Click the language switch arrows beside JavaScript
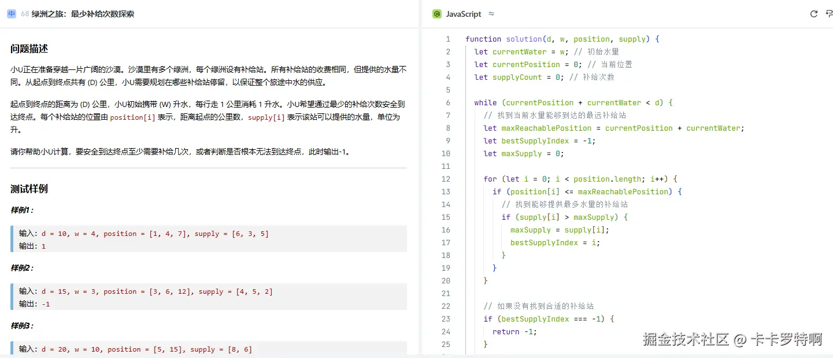Viewport: 833px width, 358px height. (x=491, y=13)
